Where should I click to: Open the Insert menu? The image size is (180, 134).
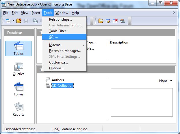[x=36, y=13]
